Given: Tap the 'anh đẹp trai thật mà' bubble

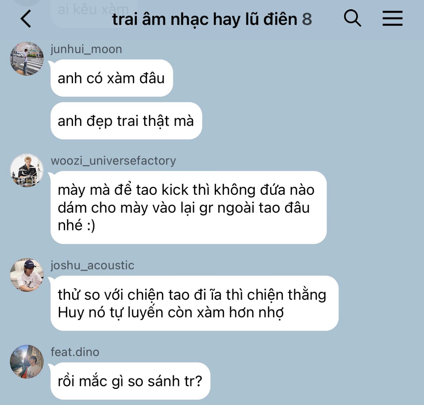Looking at the screenshot, I should (x=126, y=121).
